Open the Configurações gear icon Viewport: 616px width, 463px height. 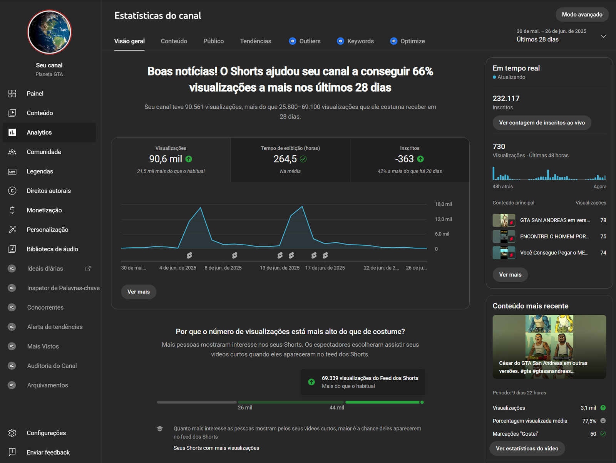click(12, 433)
